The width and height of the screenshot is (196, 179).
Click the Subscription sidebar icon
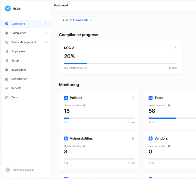pyautogui.click(x=7, y=79)
